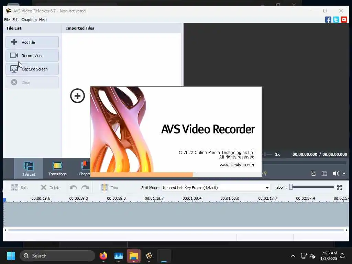Click the 00:01:18.7 ruler mark
The image size is (352, 264).
tap(154, 198)
